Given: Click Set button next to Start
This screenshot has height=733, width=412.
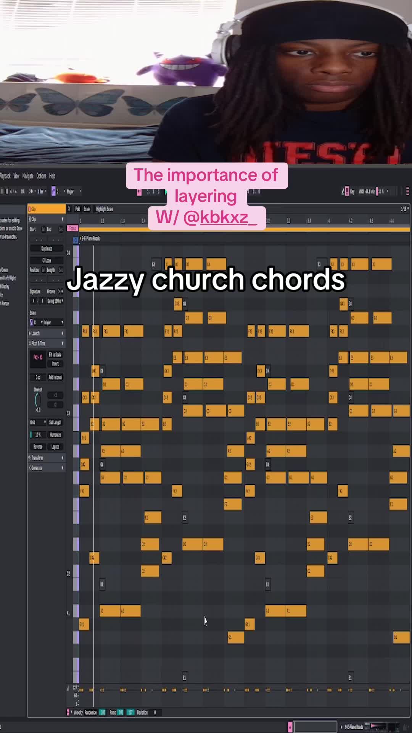Looking at the screenshot, I should coord(43,229).
